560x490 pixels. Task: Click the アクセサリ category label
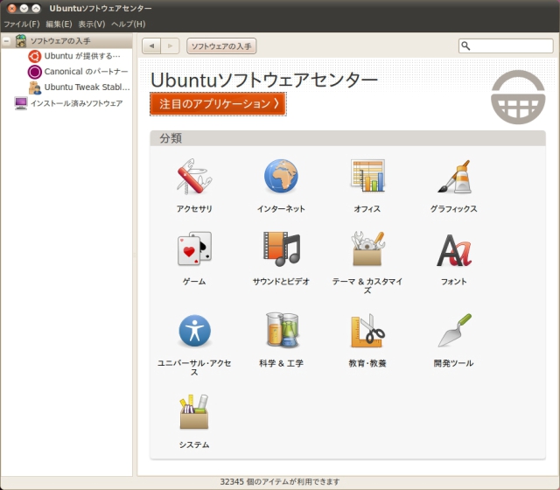194,209
